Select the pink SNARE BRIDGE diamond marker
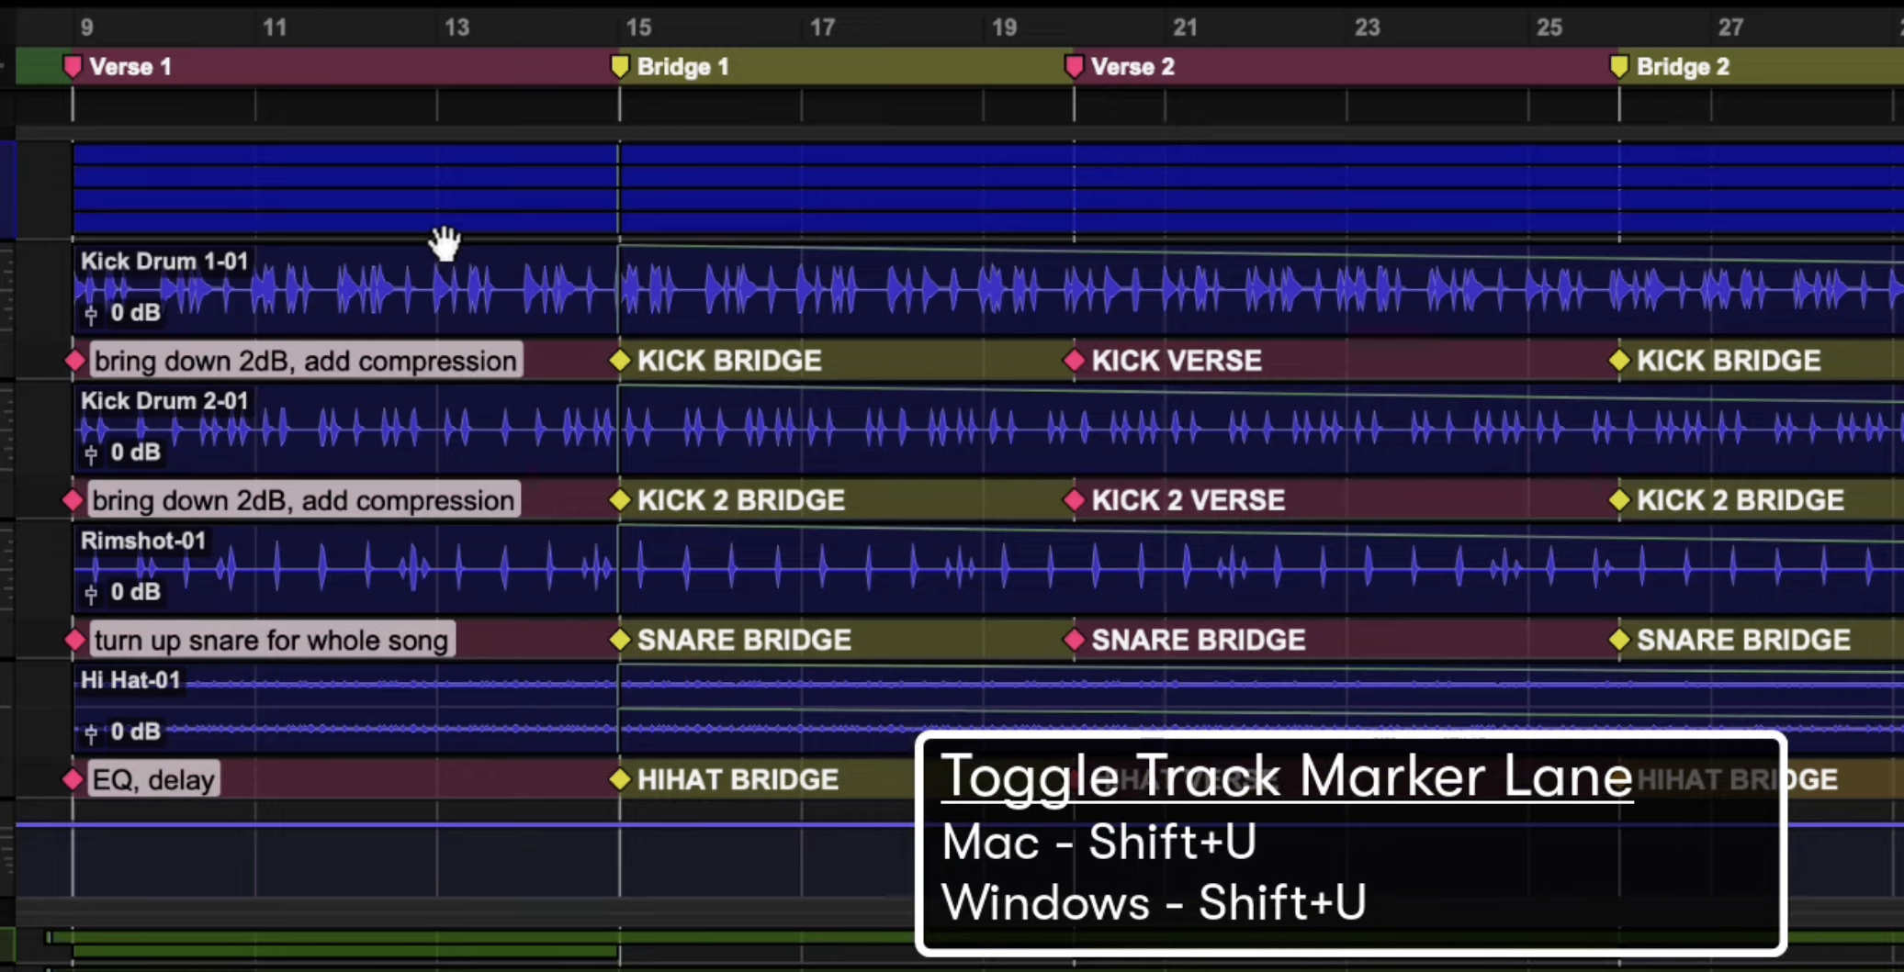The height and width of the screenshot is (972, 1904). point(1074,640)
